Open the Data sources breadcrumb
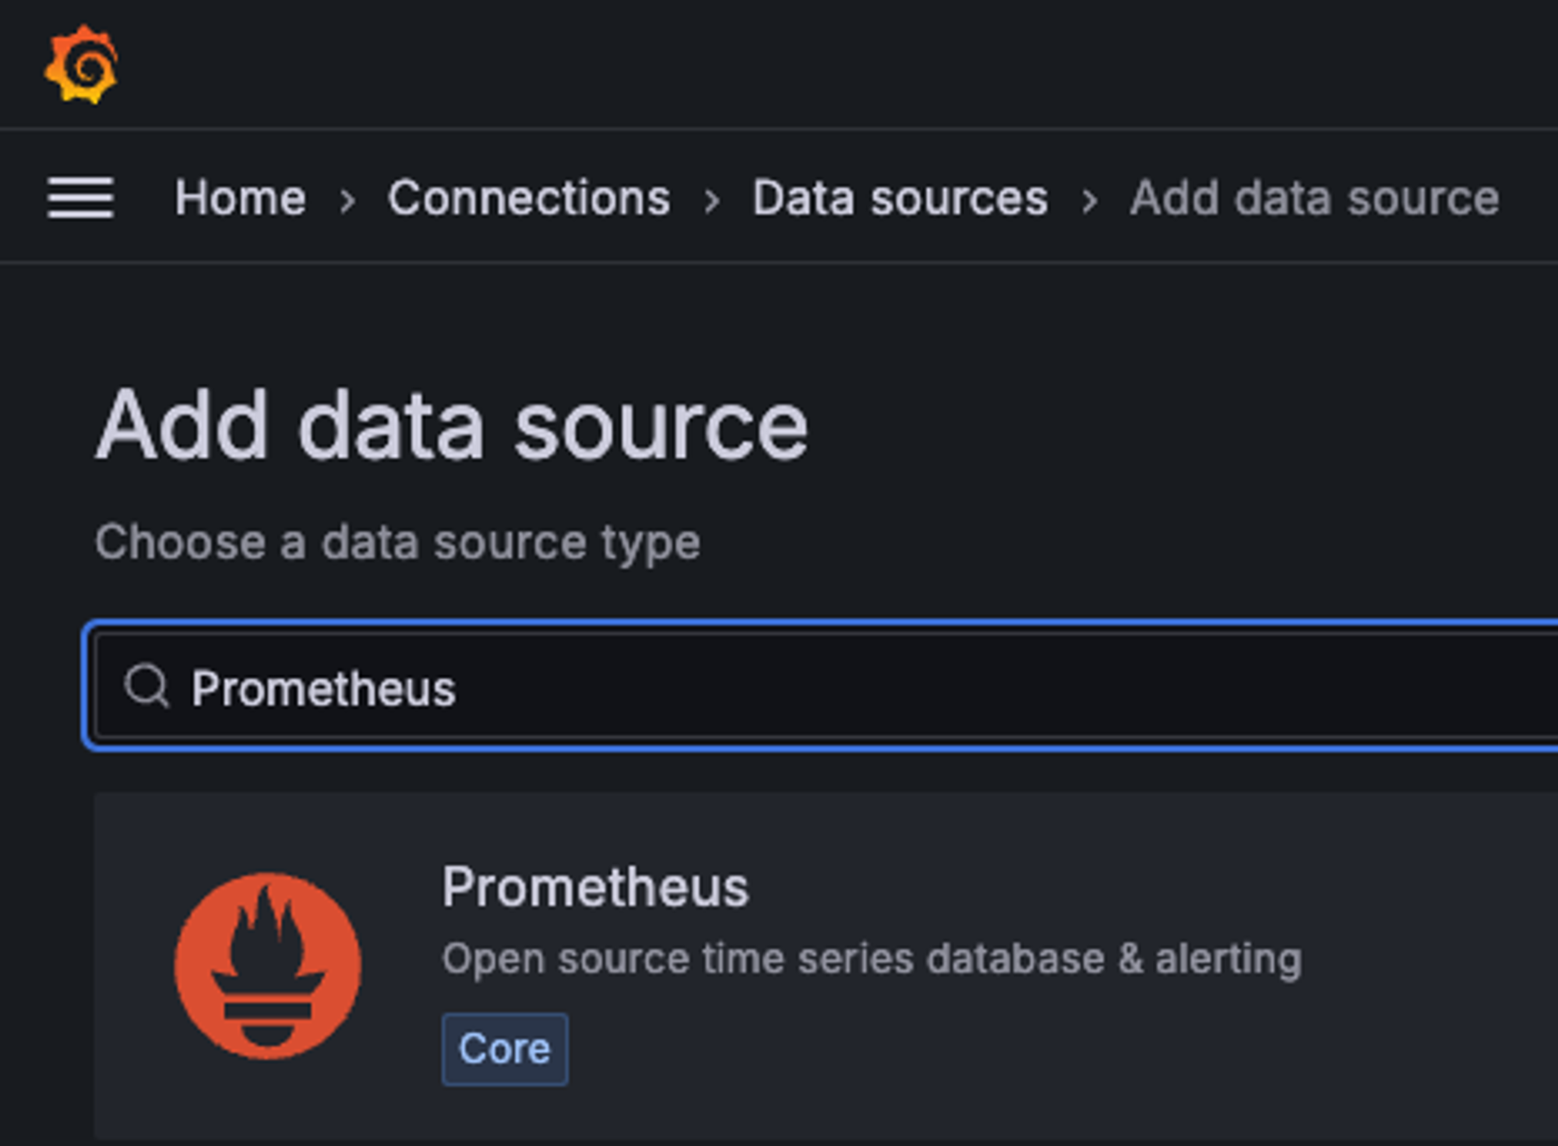The height and width of the screenshot is (1146, 1558). [900, 198]
